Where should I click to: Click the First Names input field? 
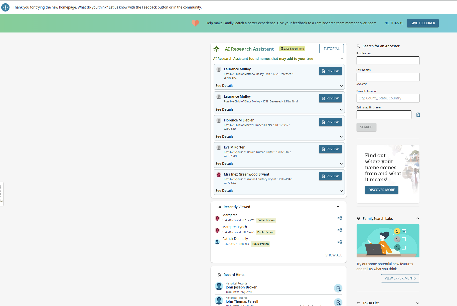click(388, 61)
